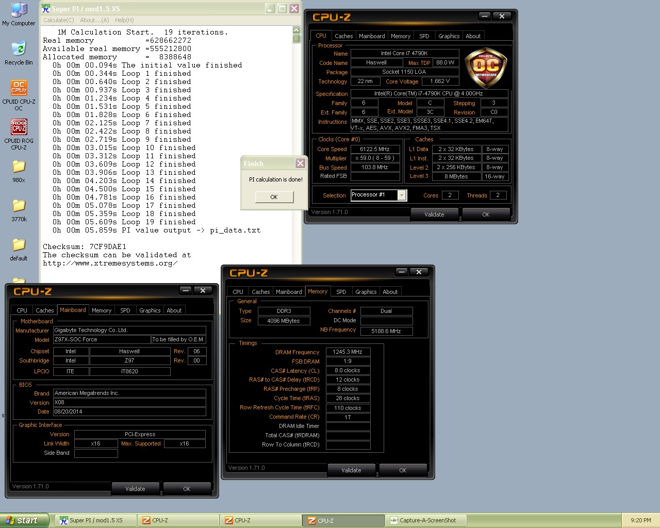The height and width of the screenshot is (528, 660).
Task: Click CAS# Latency 8.0 clocks value
Action: pos(348,370)
